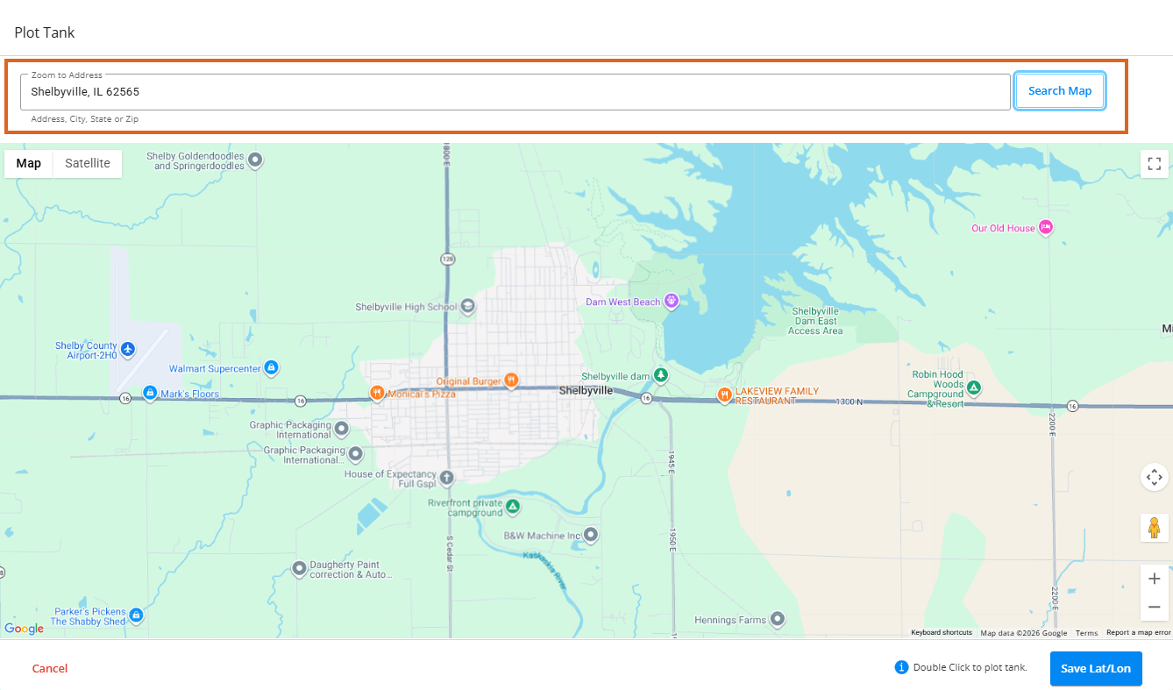Click the Street View pegman
Image resolution: width=1173 pixels, height=690 pixels.
pyautogui.click(x=1154, y=528)
